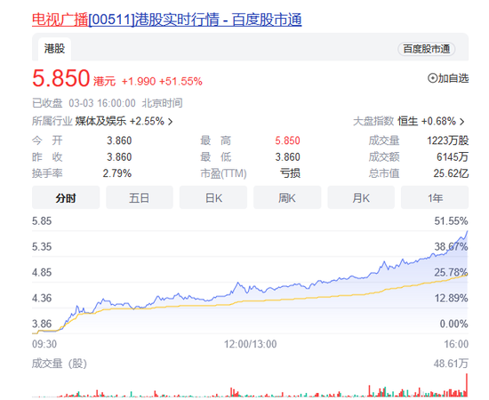Click the 北京时间 timezone label
This screenshot has width=489, height=400.
[162, 103]
